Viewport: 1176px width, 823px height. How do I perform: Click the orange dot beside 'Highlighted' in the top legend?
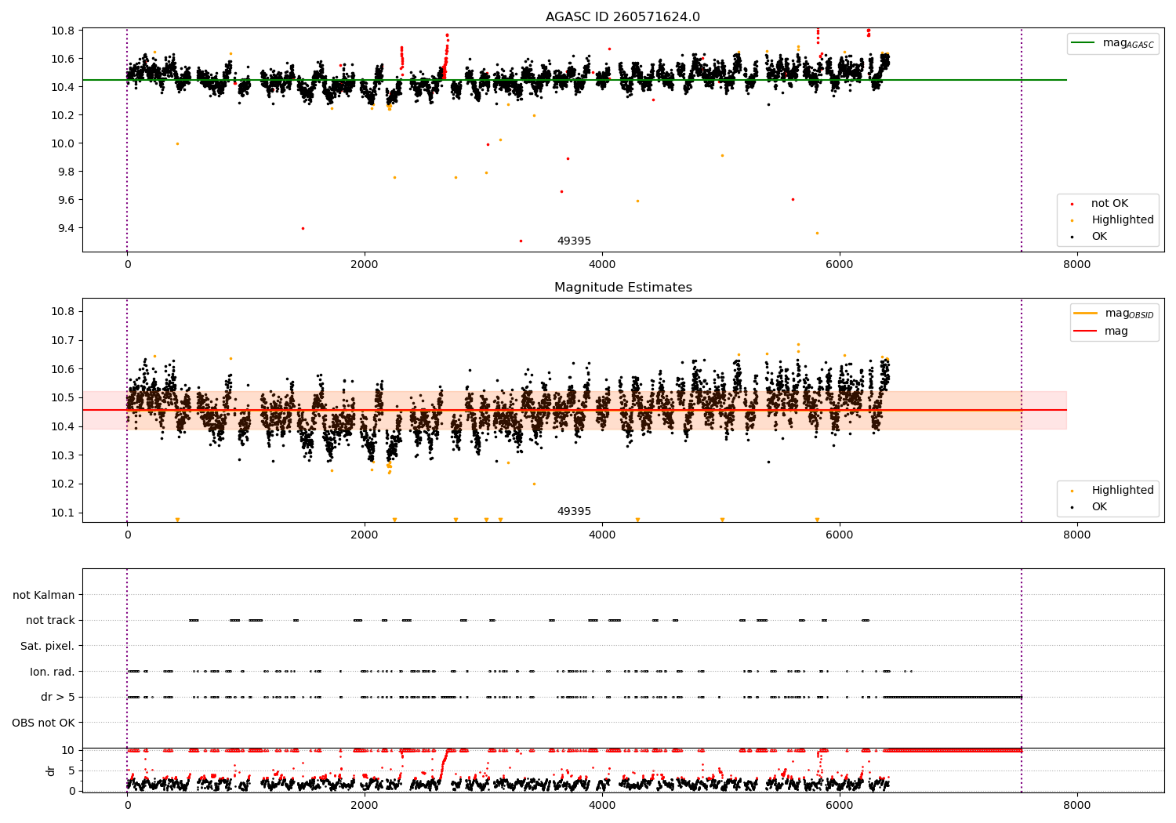tap(1073, 220)
